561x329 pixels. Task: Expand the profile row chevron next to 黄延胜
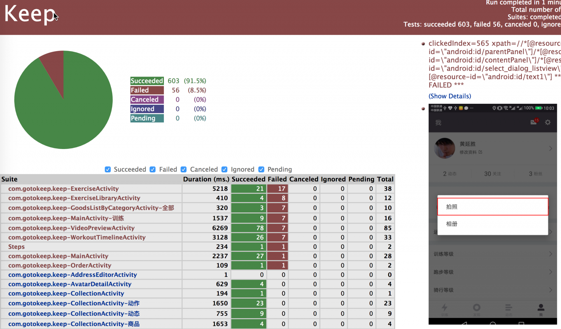550,148
